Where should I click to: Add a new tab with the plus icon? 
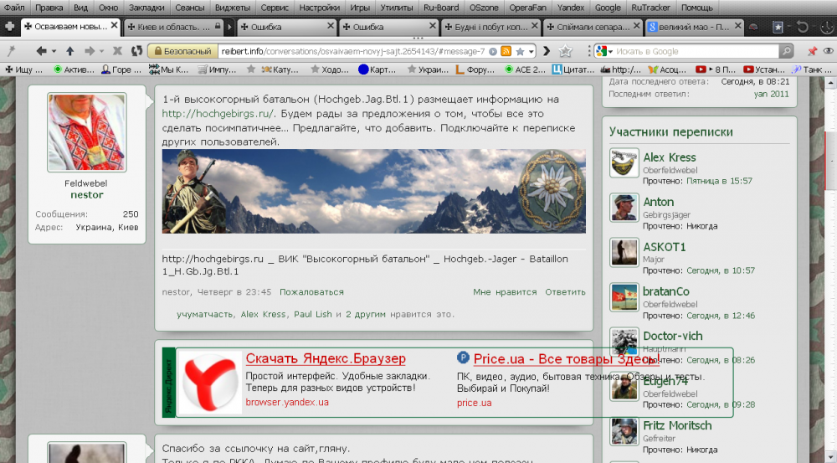point(9,26)
